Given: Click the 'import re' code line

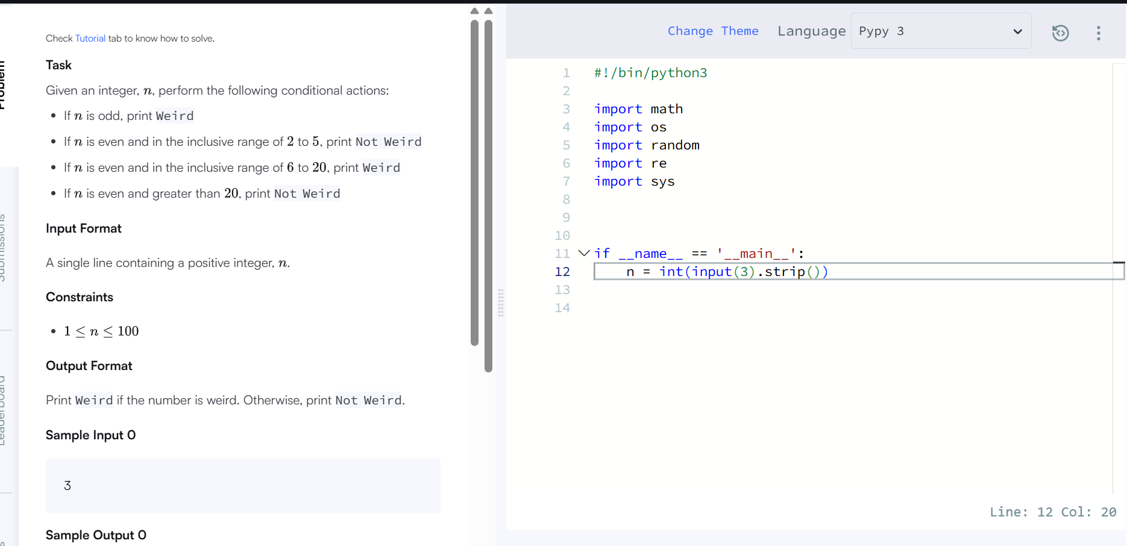Looking at the screenshot, I should click(x=630, y=163).
